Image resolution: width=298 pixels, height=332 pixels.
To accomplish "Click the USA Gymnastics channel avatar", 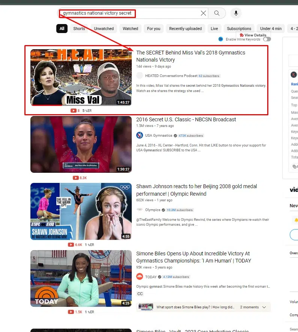I will (x=140, y=135).
